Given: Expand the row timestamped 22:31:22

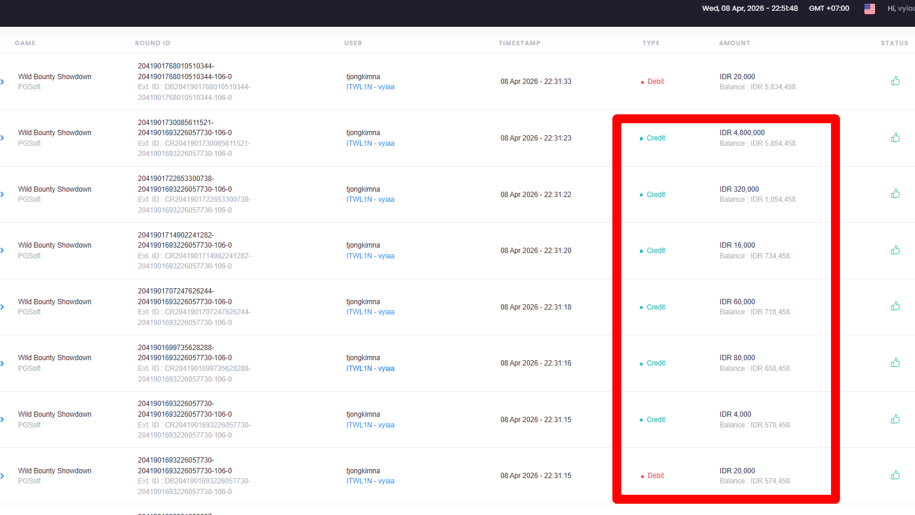Looking at the screenshot, I should click(x=2, y=194).
